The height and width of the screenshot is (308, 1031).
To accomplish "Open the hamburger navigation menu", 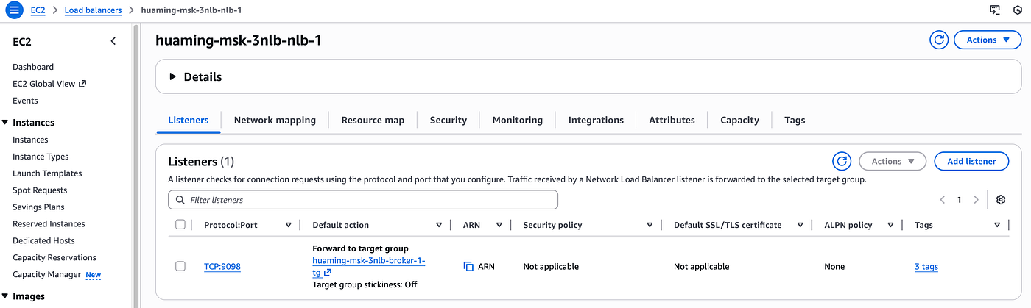I will (x=14, y=10).
